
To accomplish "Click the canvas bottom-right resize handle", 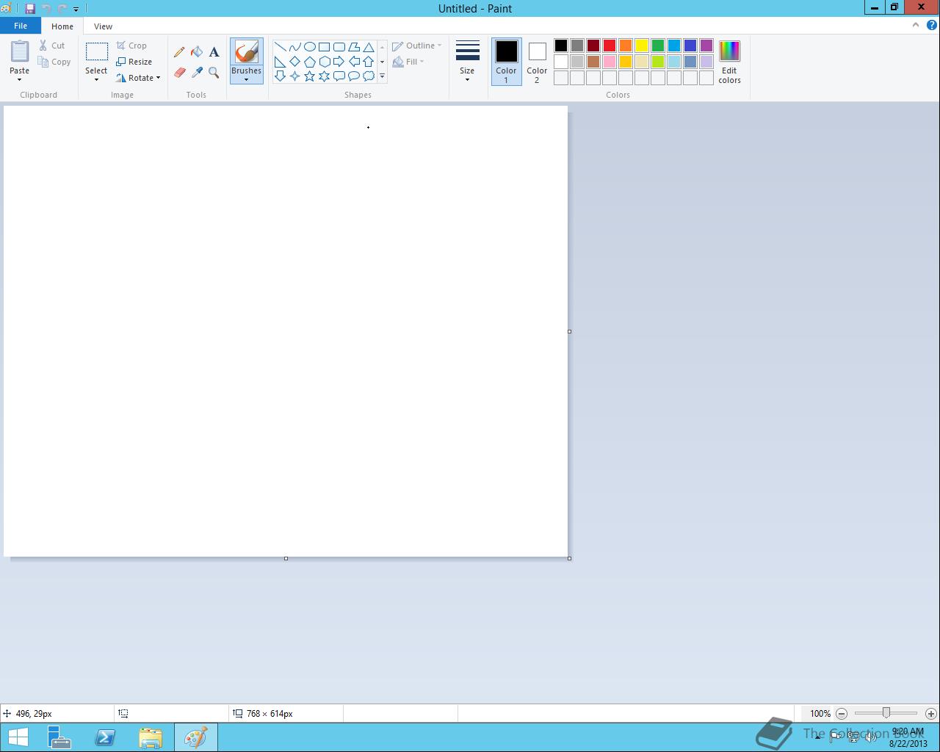I will click(569, 558).
